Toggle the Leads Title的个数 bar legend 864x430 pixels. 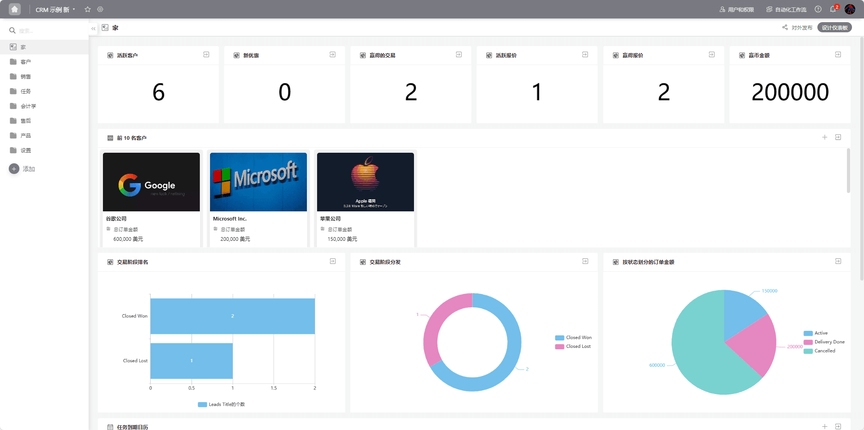pos(222,405)
